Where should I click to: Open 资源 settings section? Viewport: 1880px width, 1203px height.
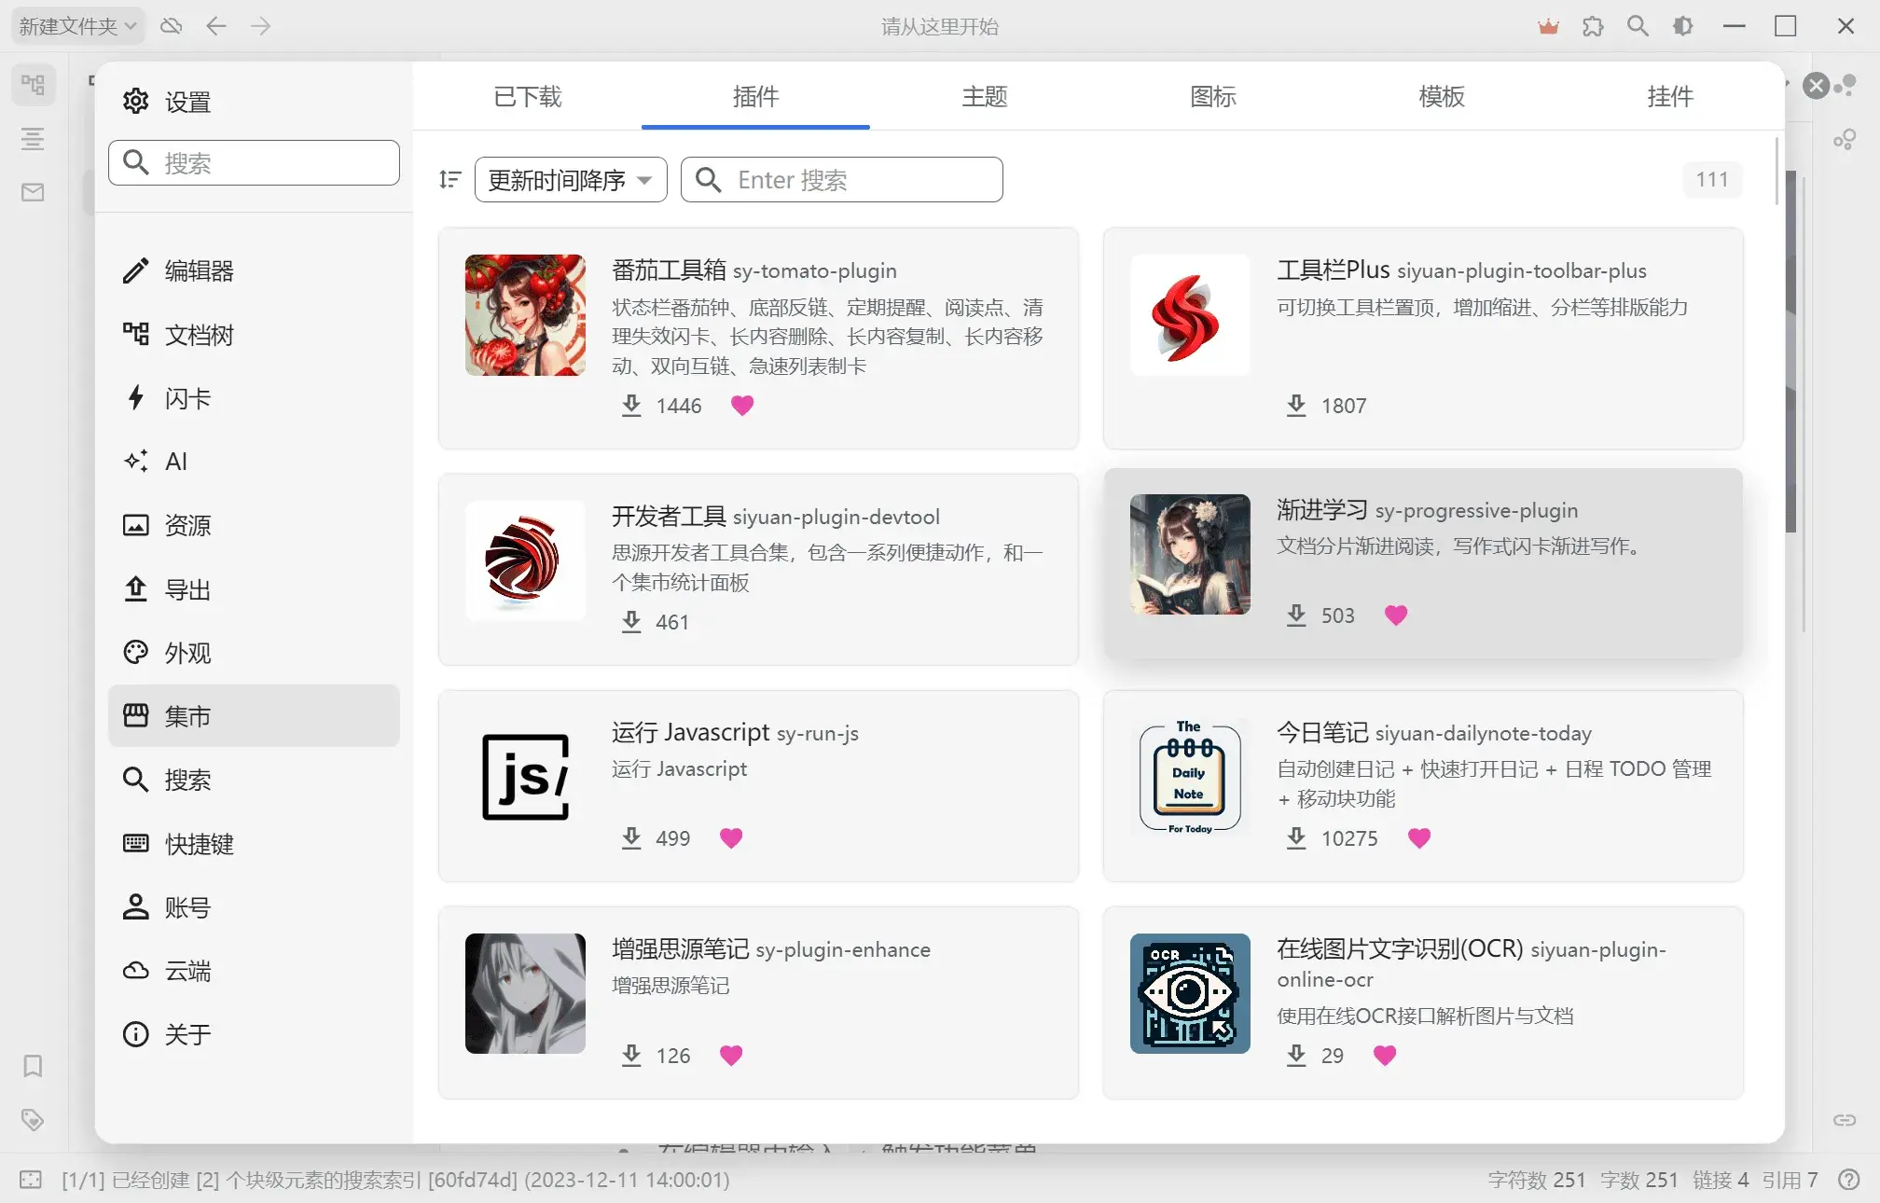254,525
